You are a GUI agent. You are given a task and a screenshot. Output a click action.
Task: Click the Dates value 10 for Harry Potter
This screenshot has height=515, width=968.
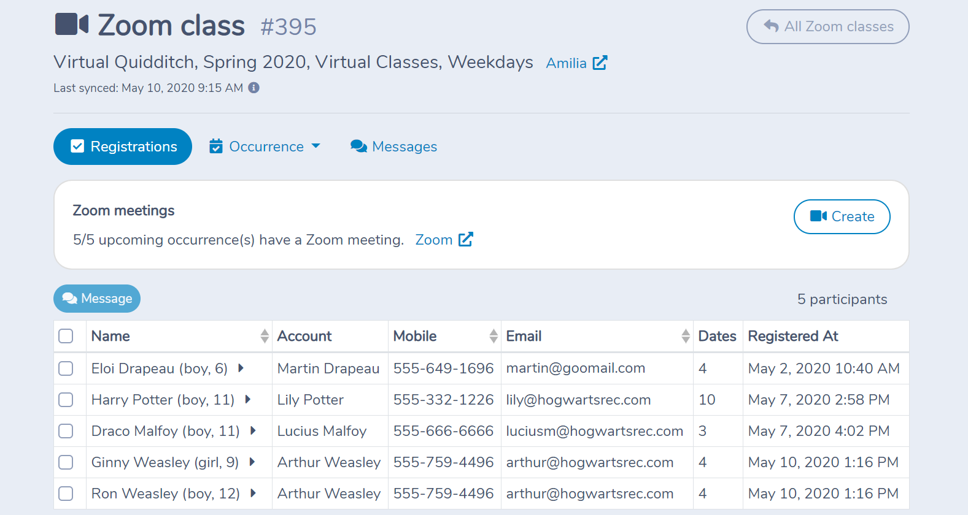707,400
